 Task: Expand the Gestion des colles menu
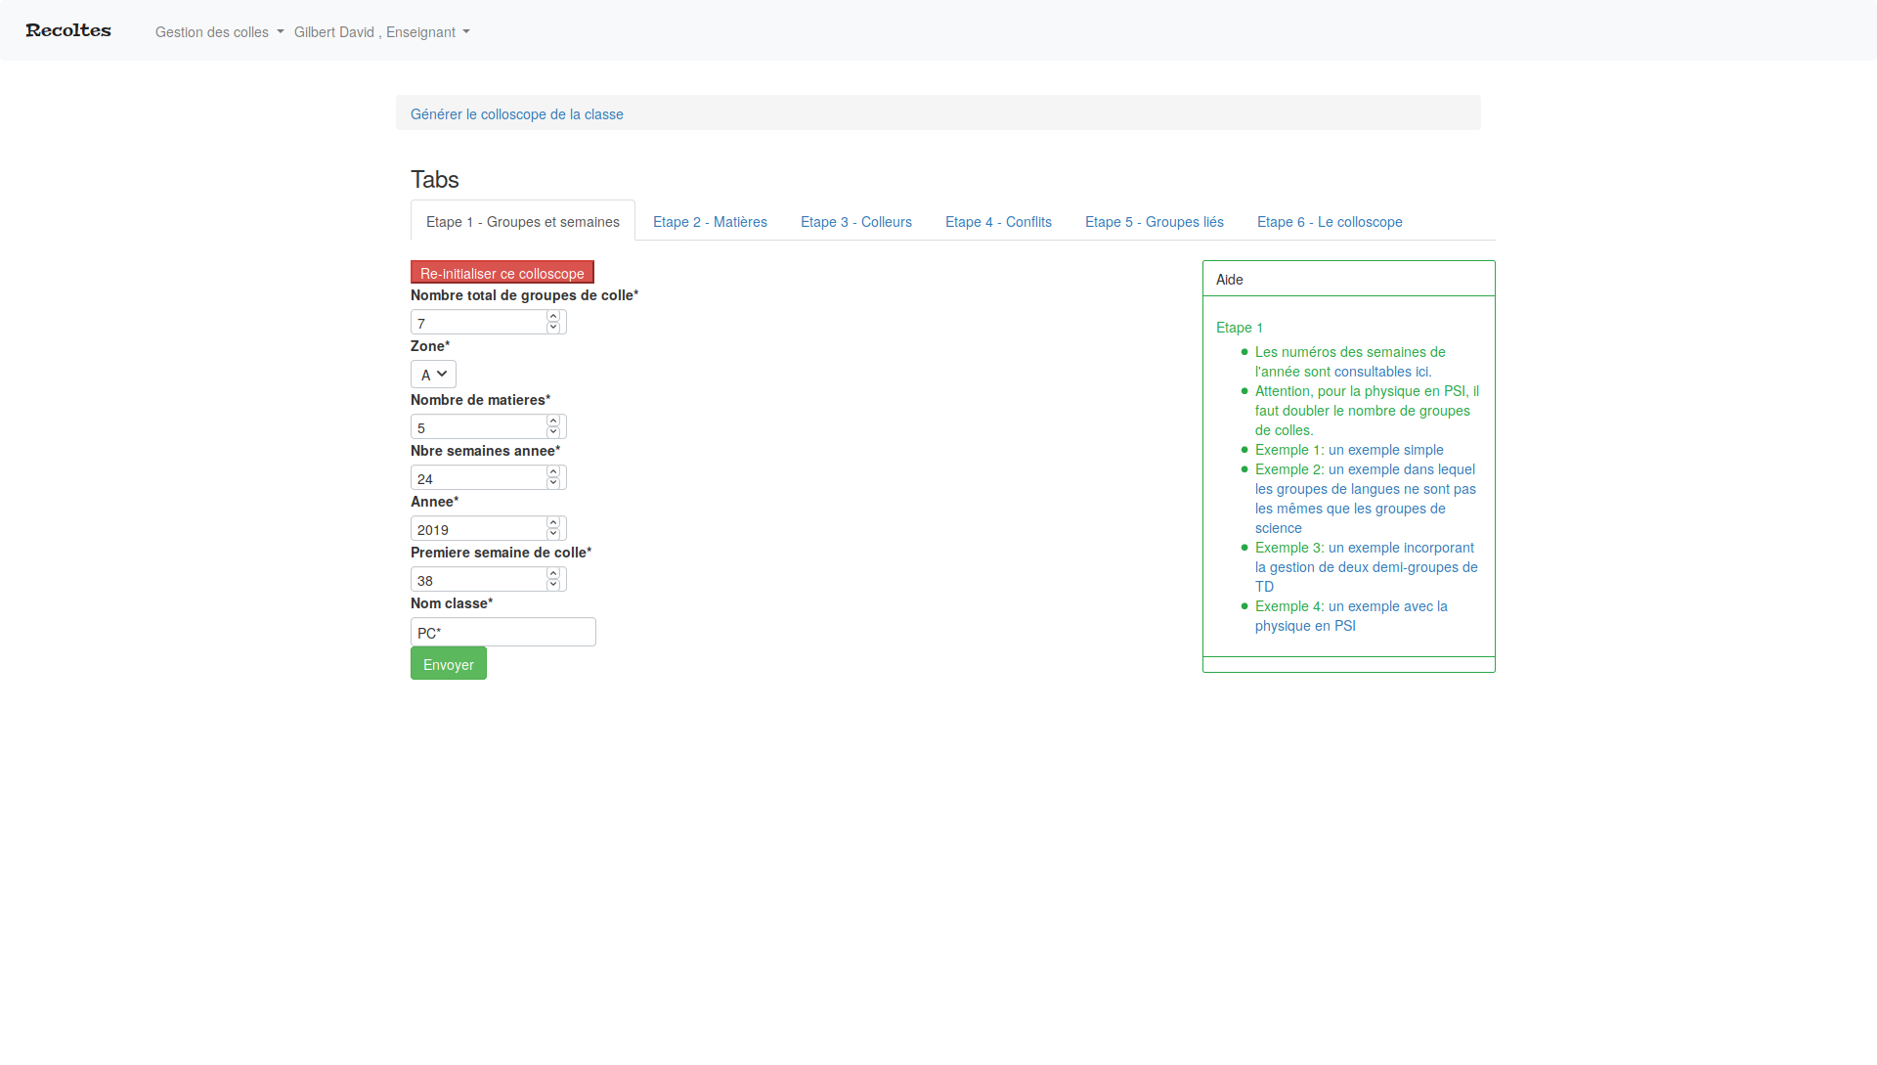[x=219, y=32]
